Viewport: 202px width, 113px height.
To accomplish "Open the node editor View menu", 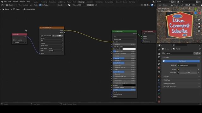I will coord(20,5).
